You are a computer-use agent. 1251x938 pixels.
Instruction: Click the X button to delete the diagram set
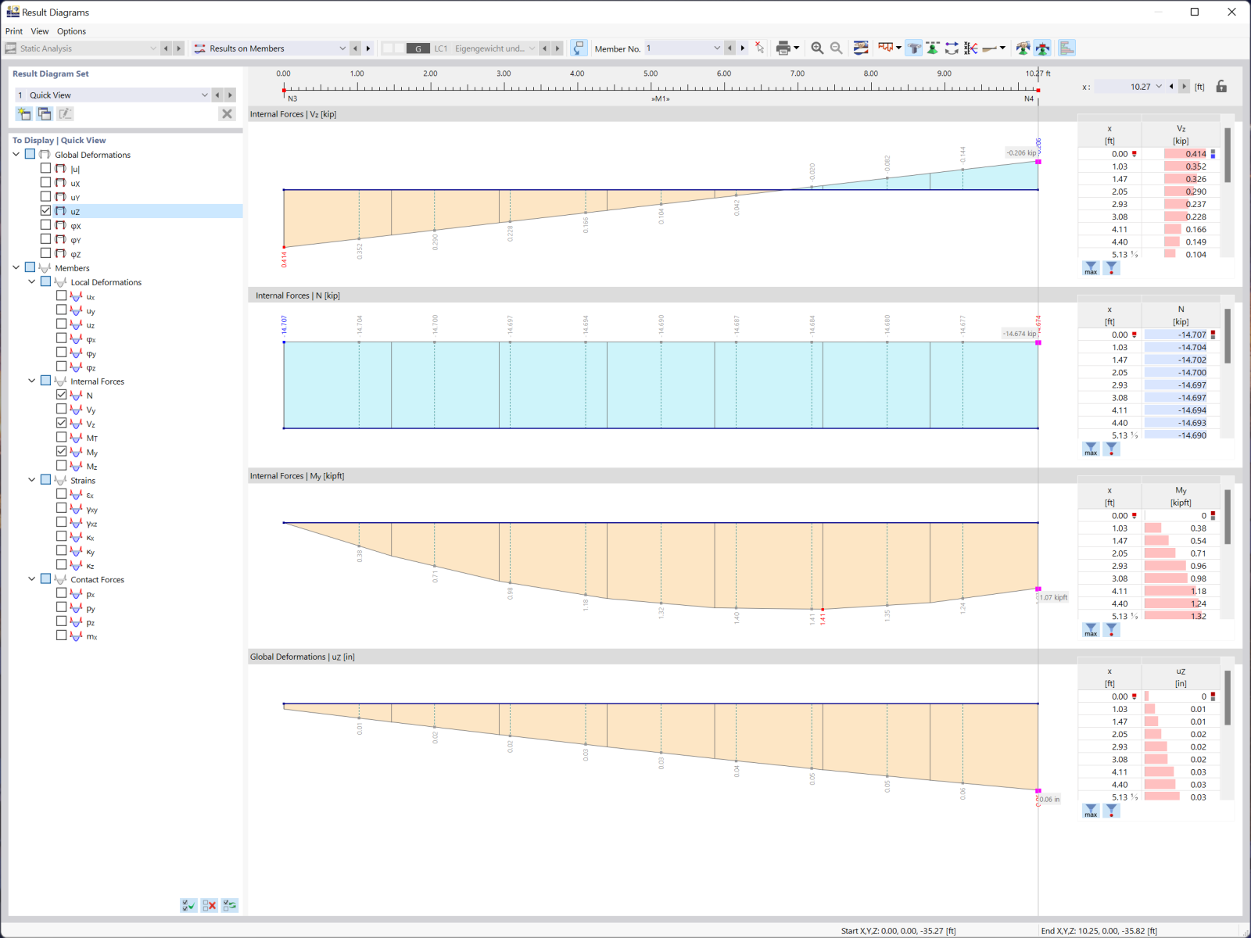click(x=227, y=113)
